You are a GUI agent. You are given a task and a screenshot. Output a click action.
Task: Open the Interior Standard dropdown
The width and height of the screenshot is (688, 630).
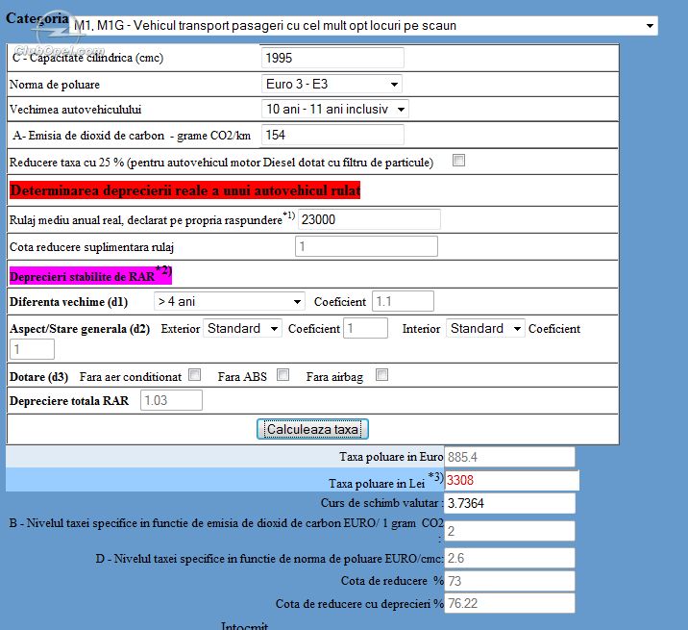click(485, 328)
